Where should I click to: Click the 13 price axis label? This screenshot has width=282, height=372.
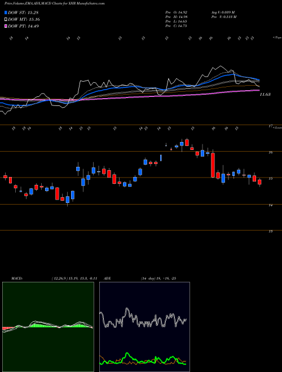tap(270, 231)
